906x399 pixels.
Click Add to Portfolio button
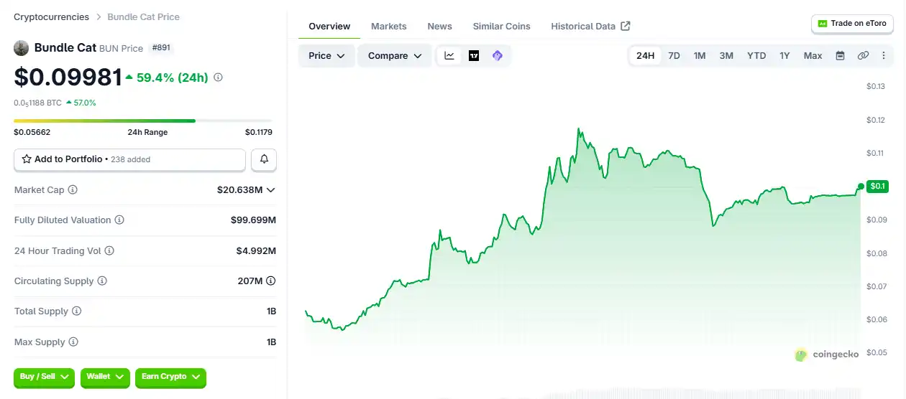(130, 159)
